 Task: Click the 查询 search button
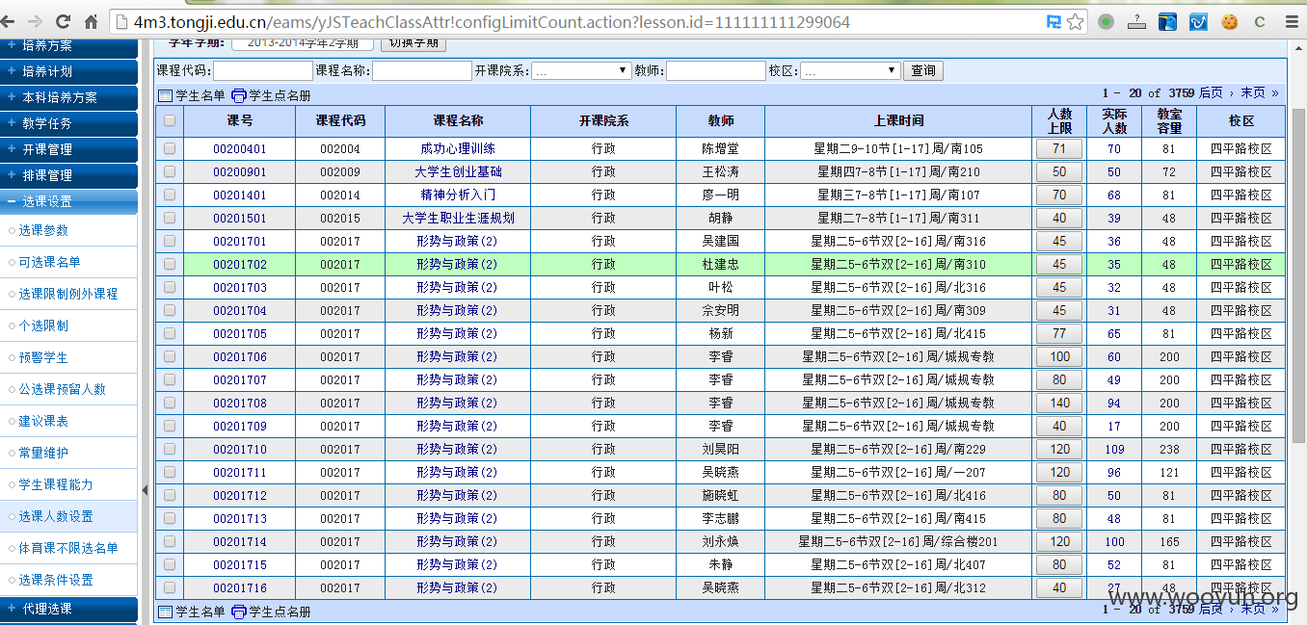(x=922, y=70)
